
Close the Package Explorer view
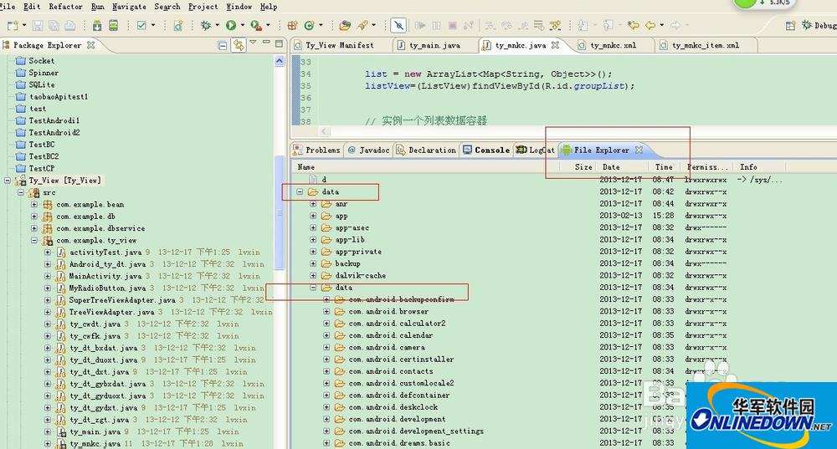coord(90,45)
